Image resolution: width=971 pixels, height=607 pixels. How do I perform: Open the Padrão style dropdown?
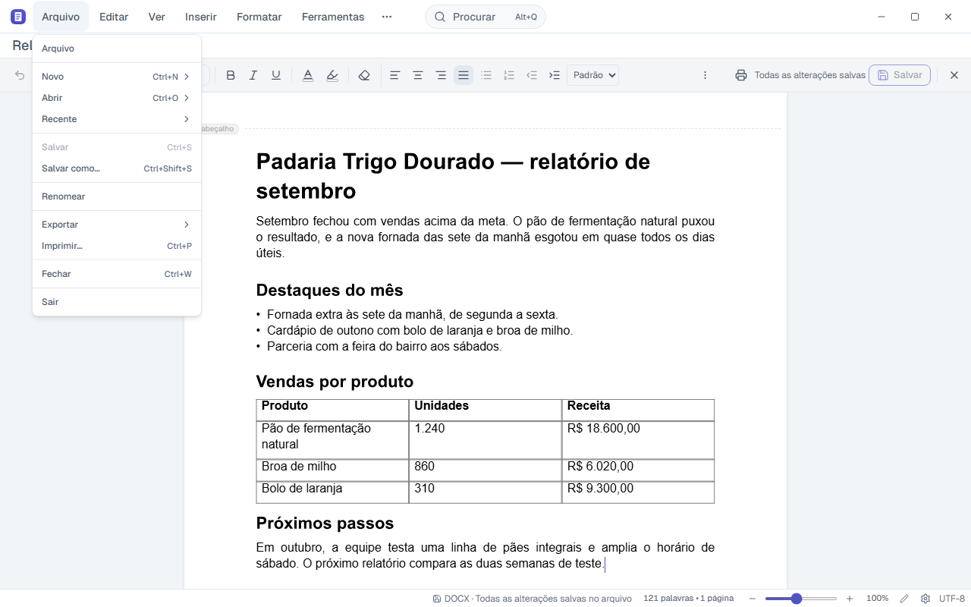click(592, 75)
